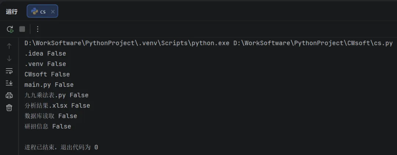Image resolution: width=397 pixels, height=155 pixels.
Task: Click the up arrow for previous stack trace
Action: pos(9,46)
